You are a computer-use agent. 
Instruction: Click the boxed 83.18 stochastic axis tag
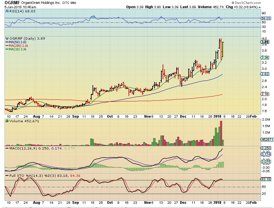tap(266, 179)
